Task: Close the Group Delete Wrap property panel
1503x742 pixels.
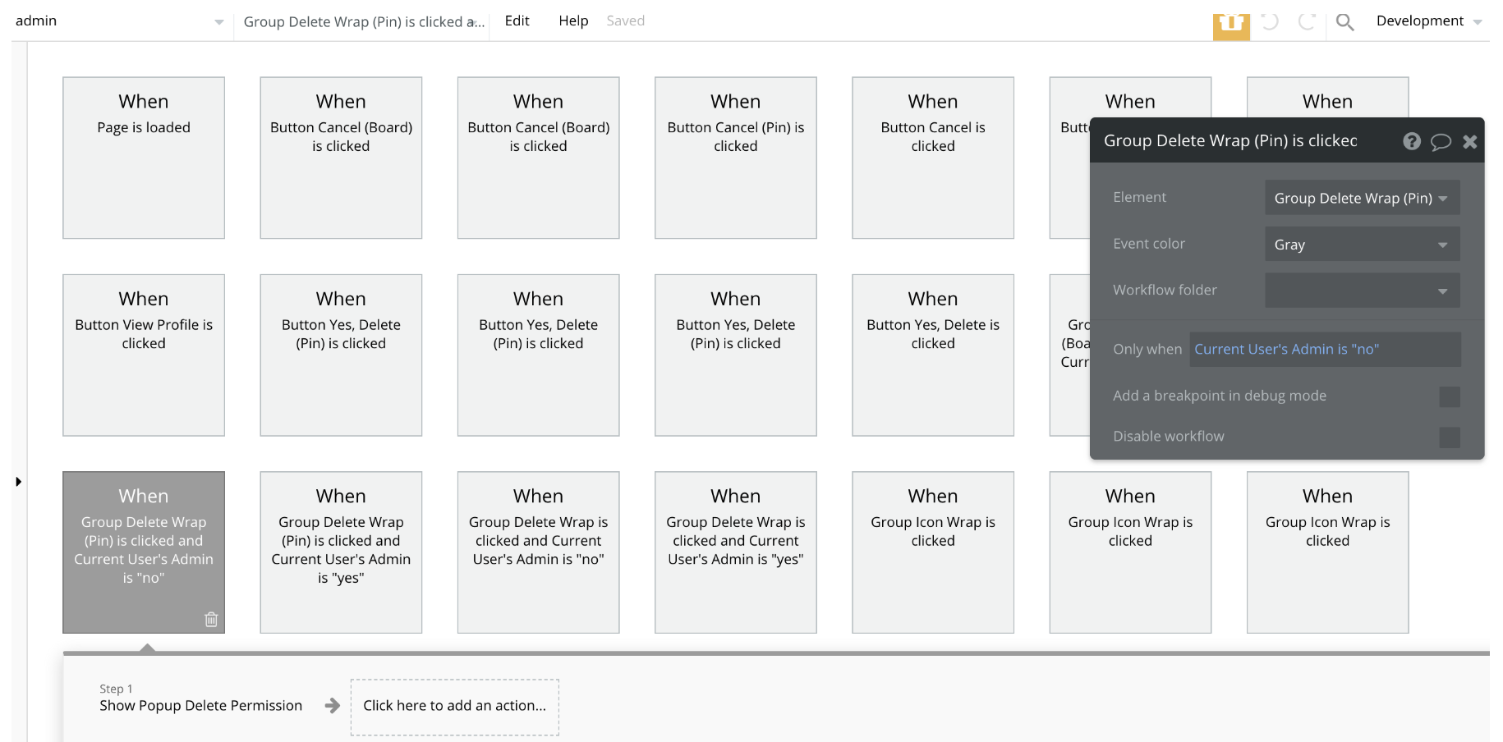Action: click(x=1470, y=142)
